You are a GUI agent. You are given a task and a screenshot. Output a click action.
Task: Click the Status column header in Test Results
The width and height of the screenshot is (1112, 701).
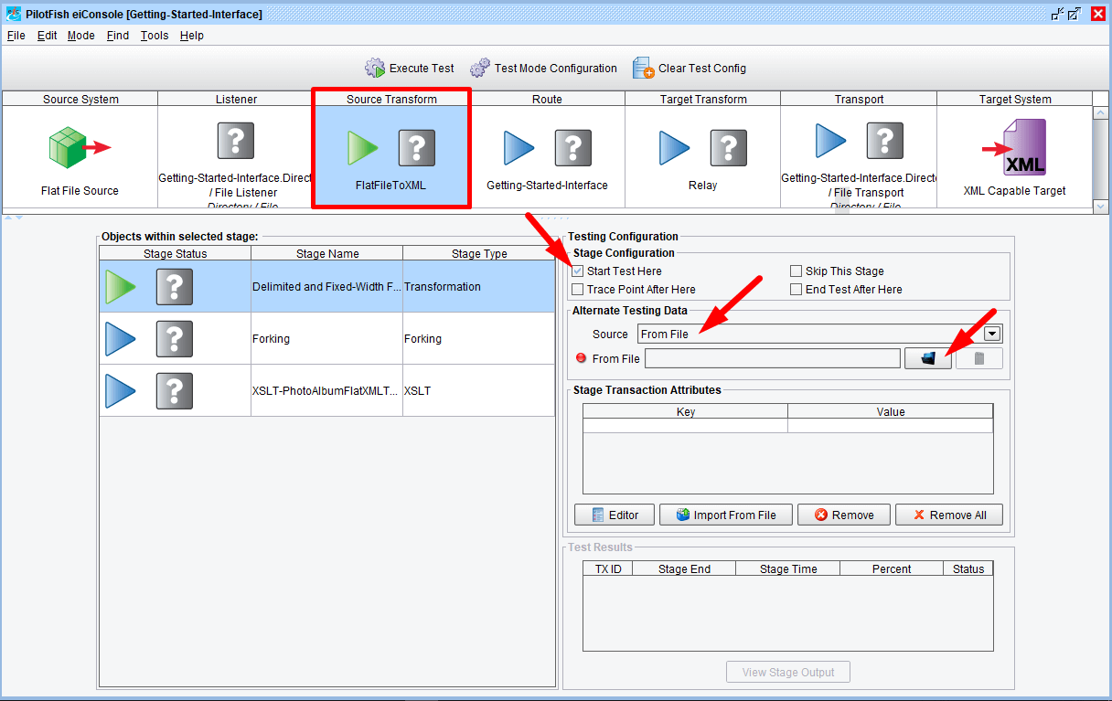click(x=968, y=568)
